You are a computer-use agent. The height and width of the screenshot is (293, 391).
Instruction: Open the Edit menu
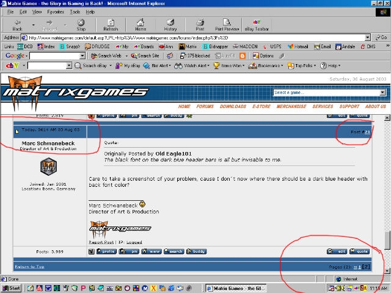23,12
